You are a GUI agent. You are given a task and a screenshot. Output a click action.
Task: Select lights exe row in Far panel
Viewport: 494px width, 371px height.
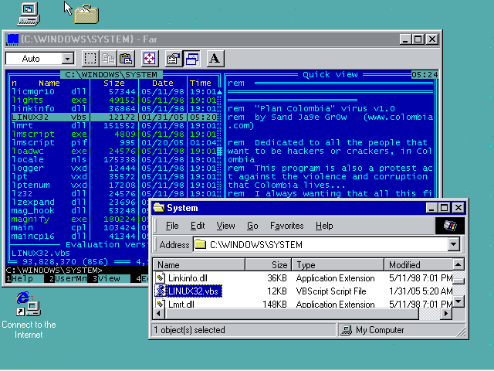tap(114, 100)
